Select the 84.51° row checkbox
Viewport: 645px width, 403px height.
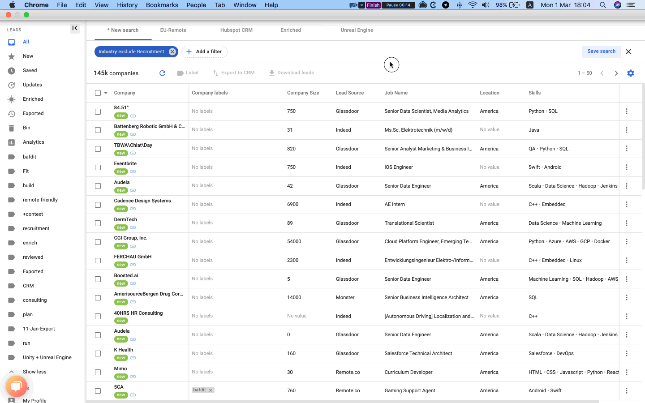(98, 111)
